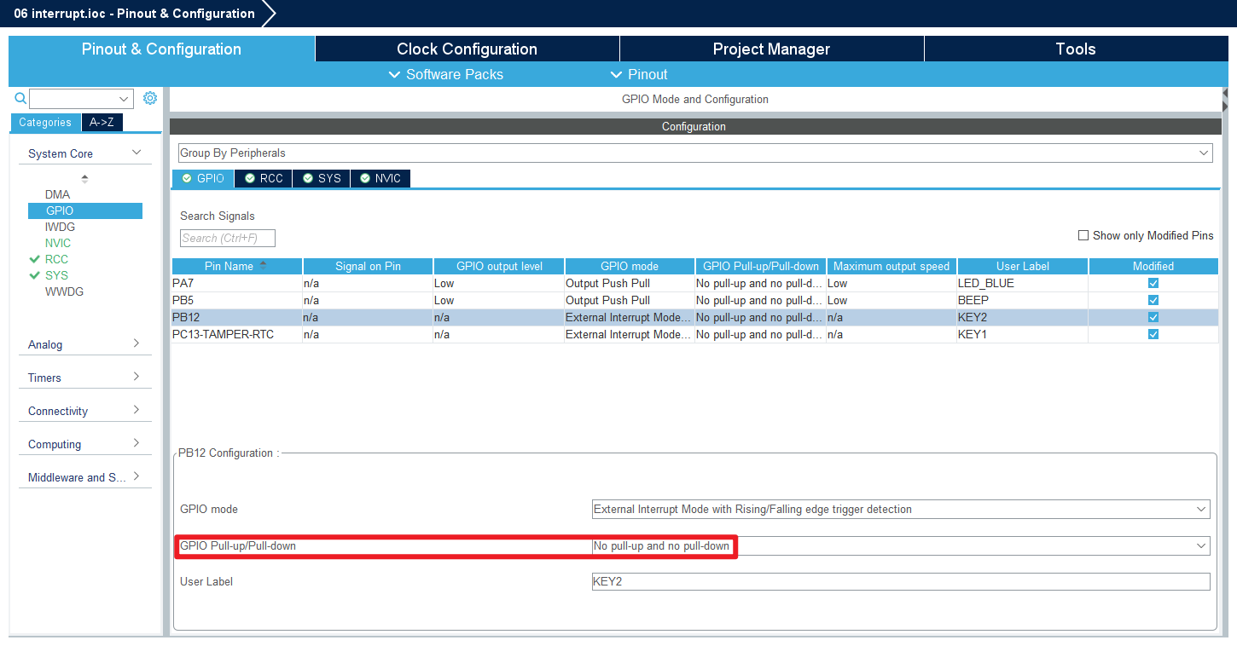Click the LED_BLUE user label cell
This screenshot has width=1237, height=646.
(1022, 283)
